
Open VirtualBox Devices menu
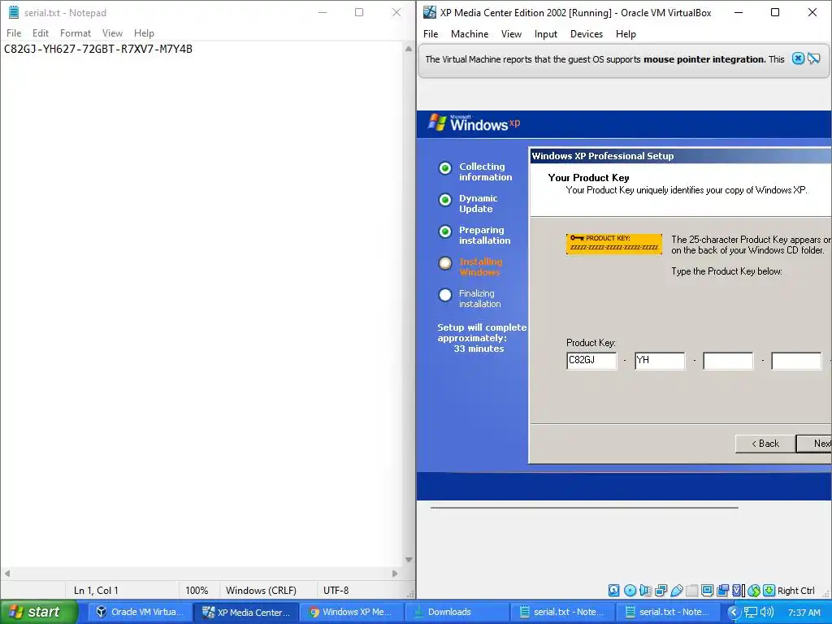pos(587,34)
